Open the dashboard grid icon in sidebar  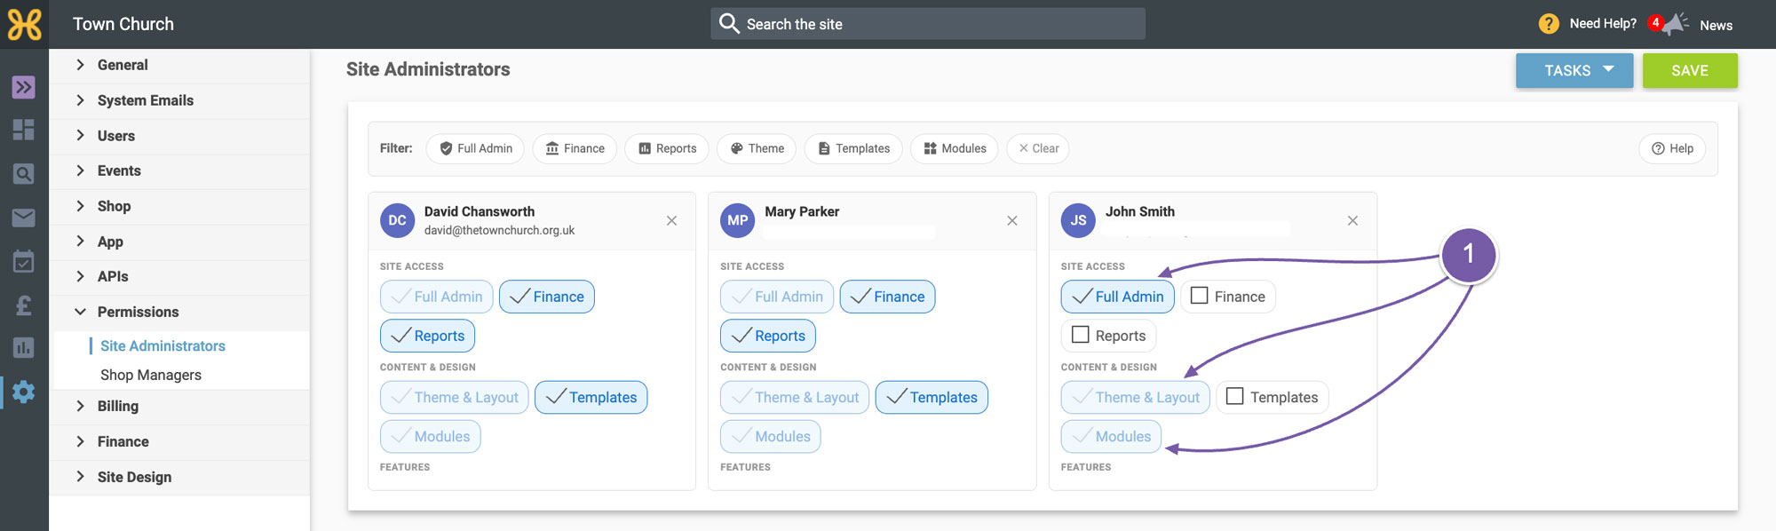(24, 130)
